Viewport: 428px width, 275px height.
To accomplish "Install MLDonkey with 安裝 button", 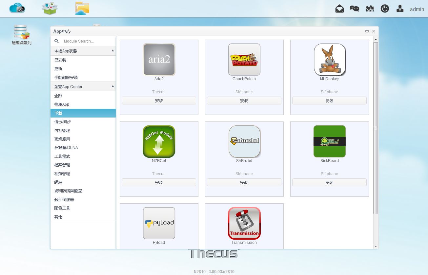I will (330, 101).
